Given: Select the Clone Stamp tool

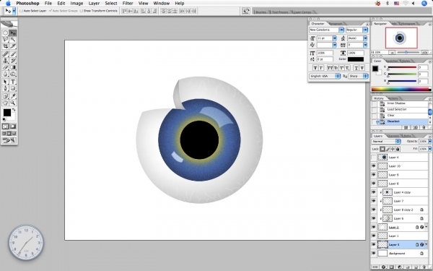Looking at the screenshot, I should pyautogui.click(x=5, y=61).
